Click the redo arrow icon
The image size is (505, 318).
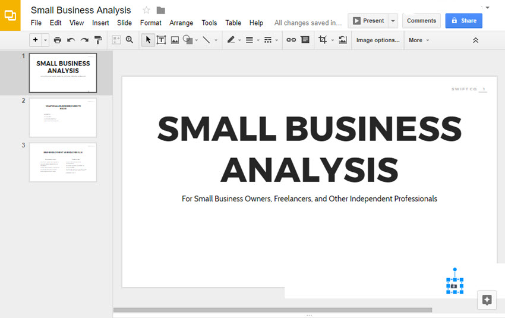click(x=84, y=40)
